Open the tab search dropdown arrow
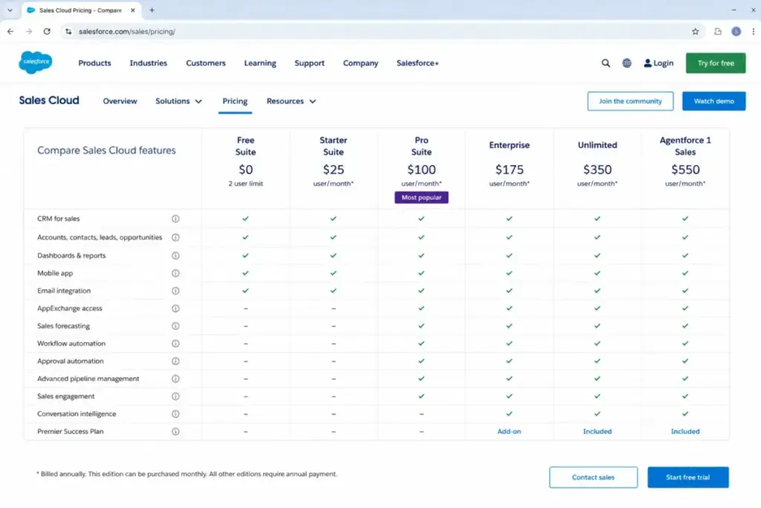The image size is (761, 508). point(10,10)
